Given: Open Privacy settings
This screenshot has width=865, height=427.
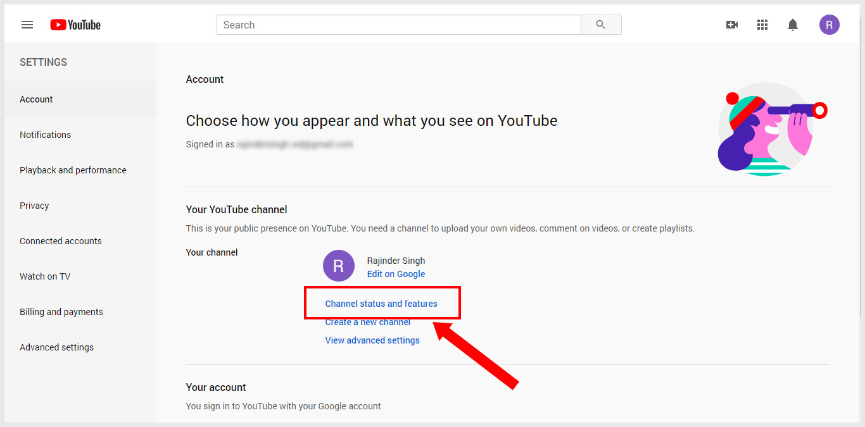Looking at the screenshot, I should [80, 206].
